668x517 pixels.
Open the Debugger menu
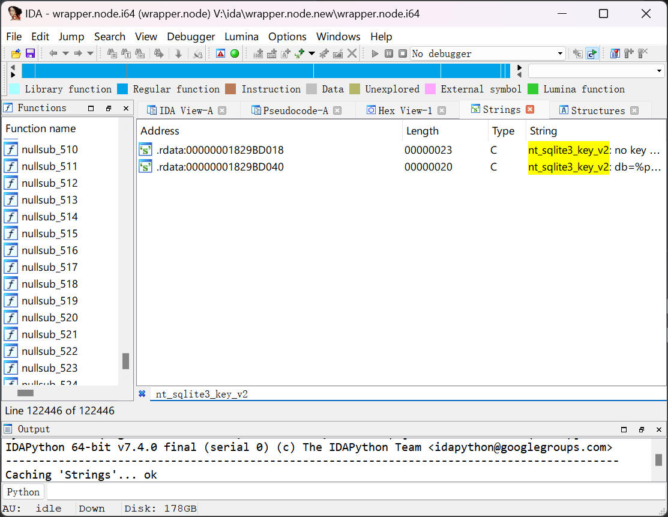pyautogui.click(x=191, y=37)
